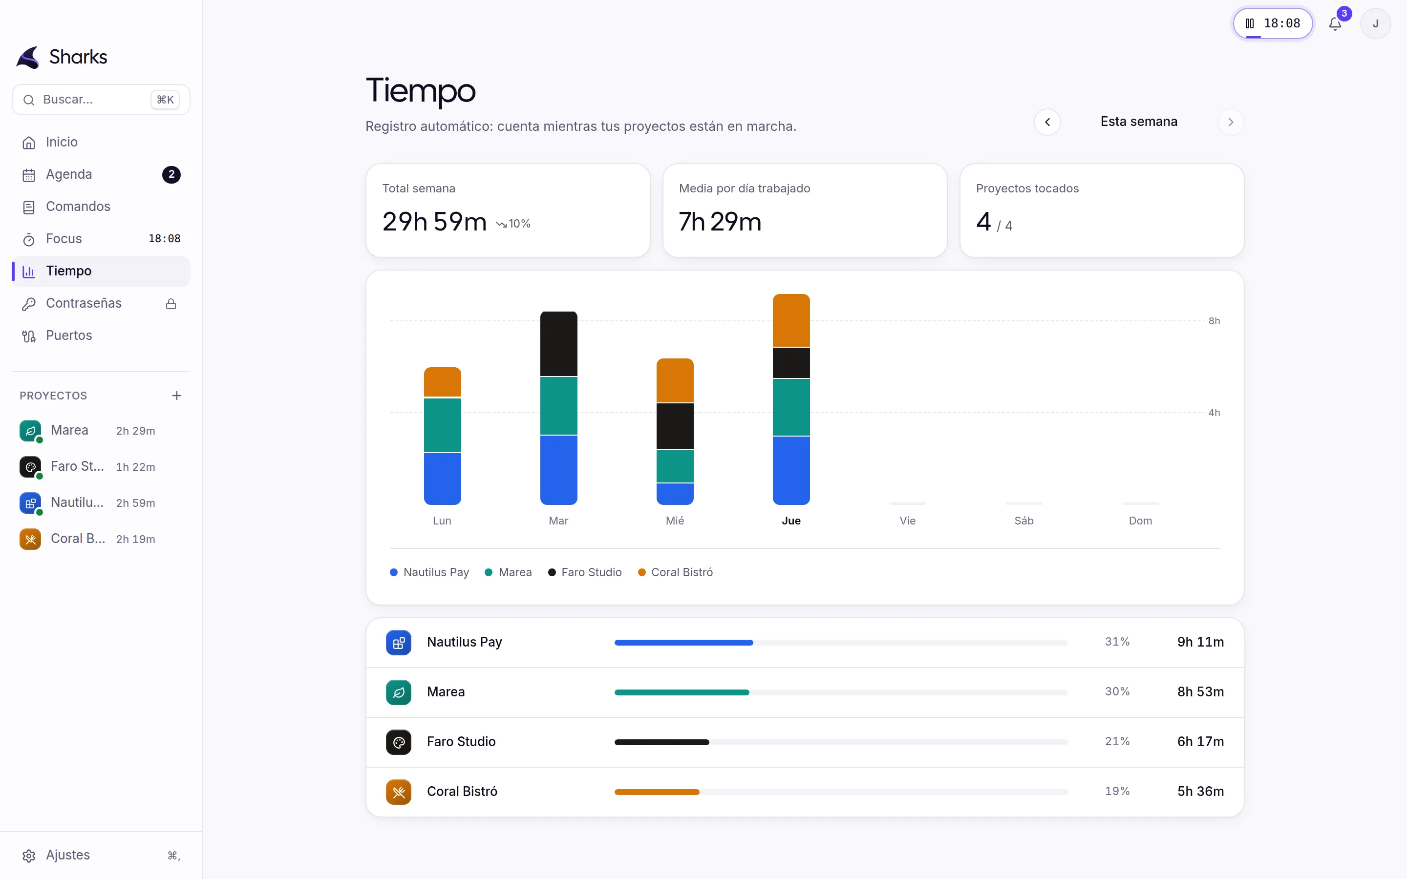Click the Coral Bistró project icon in the sidebar
1407x879 pixels.
[30, 539]
